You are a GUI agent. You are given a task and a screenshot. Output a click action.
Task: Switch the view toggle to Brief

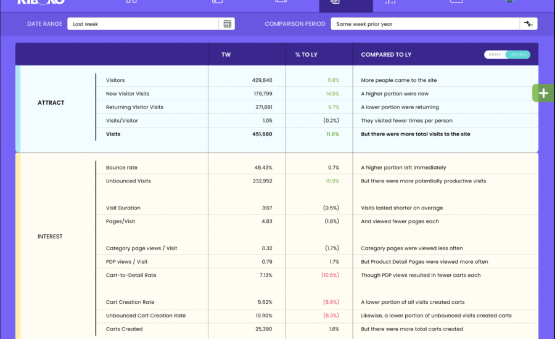496,54
